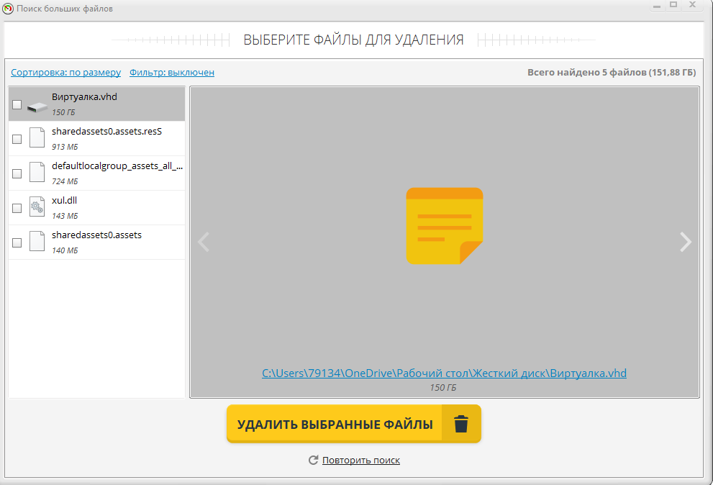Click the sharedassets0.assets.resS file icon
The height and width of the screenshot is (485, 713).
(x=37, y=137)
